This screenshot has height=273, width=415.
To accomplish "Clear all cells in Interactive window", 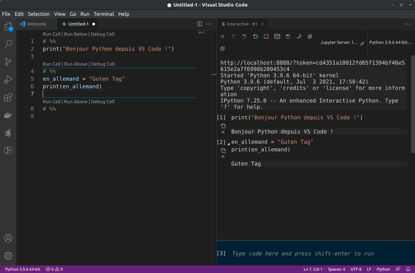I will [223, 37].
